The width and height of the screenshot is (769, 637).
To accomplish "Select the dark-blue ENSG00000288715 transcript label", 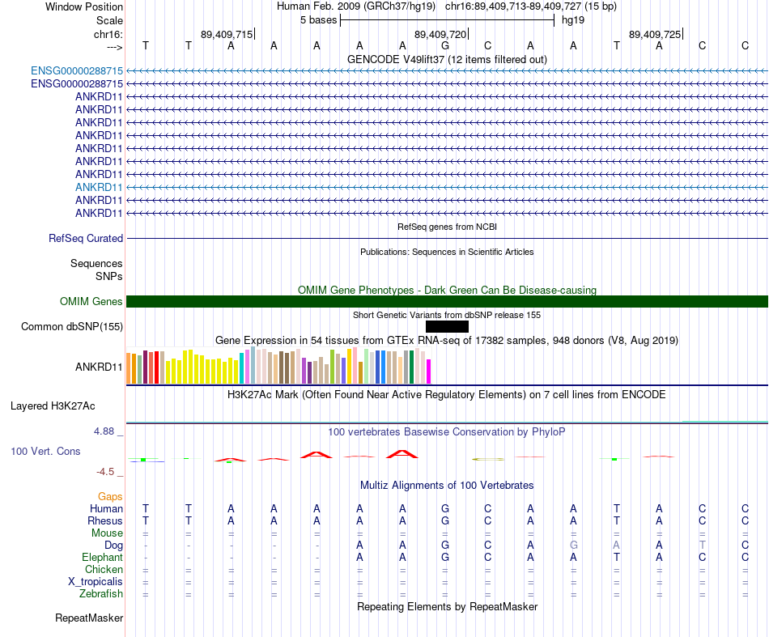I will [77, 84].
